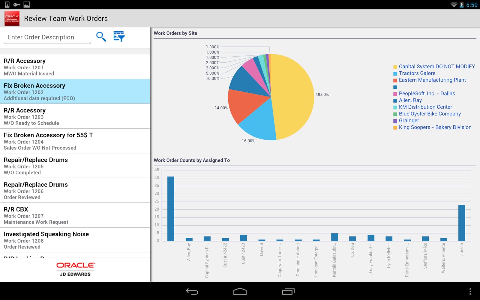Tap the search magnifier icon
Screen dimensions: 480x300
pos(101,37)
